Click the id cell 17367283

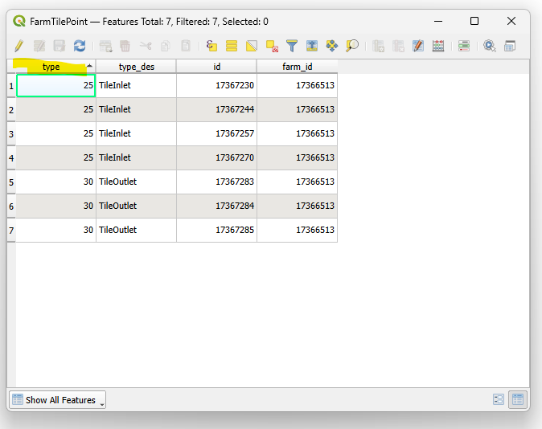click(217, 182)
